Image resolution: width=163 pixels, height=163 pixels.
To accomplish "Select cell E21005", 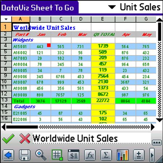I will pos(21,113).
